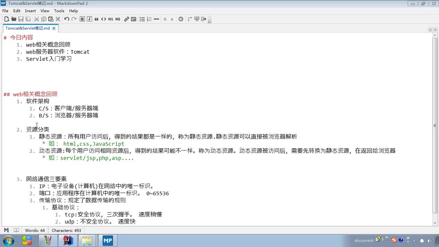Apply Heading 1 style

[111, 19]
